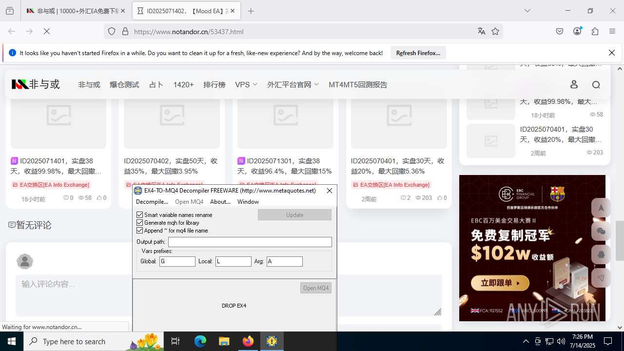Click the Firefox reload/stop button
The width and height of the screenshot is (624, 351).
pos(47,31)
